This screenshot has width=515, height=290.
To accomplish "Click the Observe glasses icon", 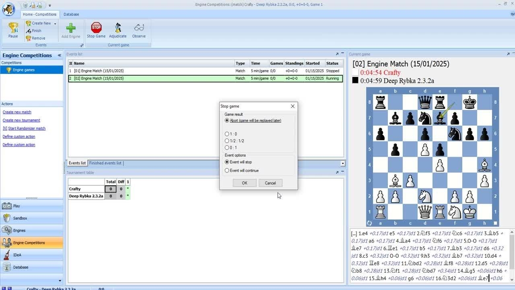I will 139,28.
